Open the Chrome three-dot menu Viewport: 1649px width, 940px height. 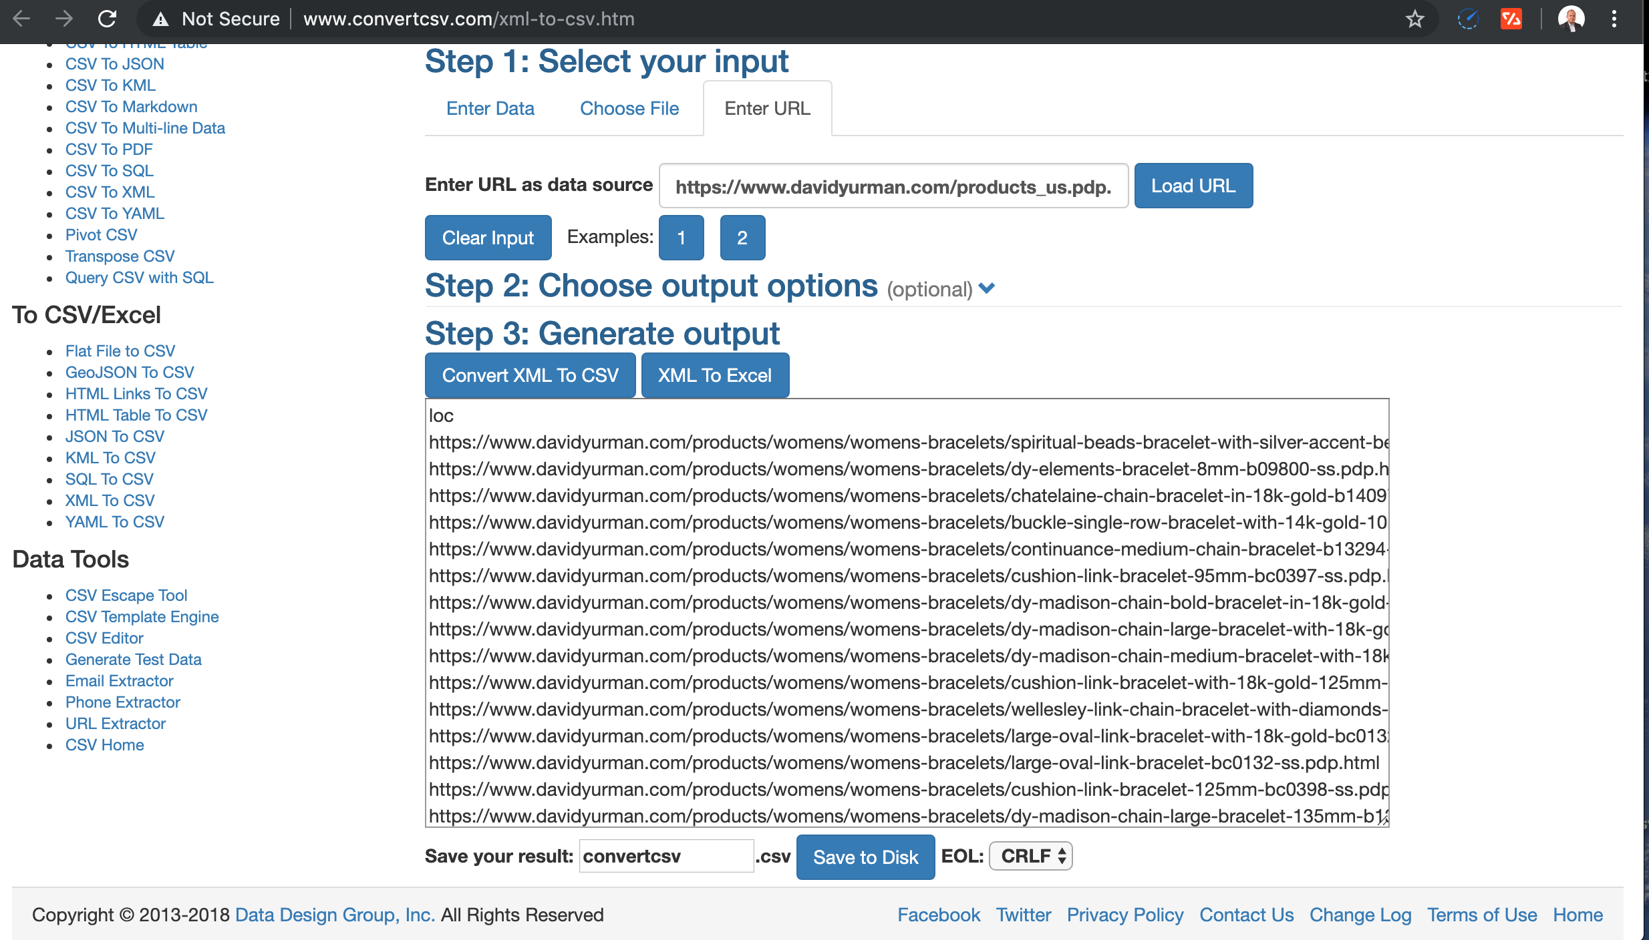point(1614,19)
